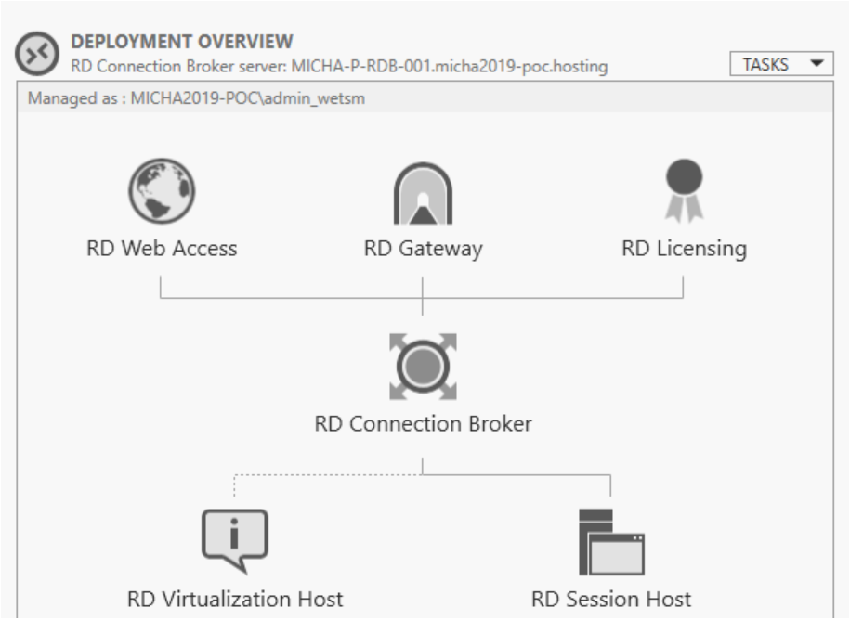
Task: Open the RD Session Host server icon
Action: click(x=610, y=541)
